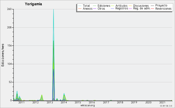Screen dimensions: 175x108
Task: Click the first cyan peak in late 2010
Action: [x=17, y=91]
